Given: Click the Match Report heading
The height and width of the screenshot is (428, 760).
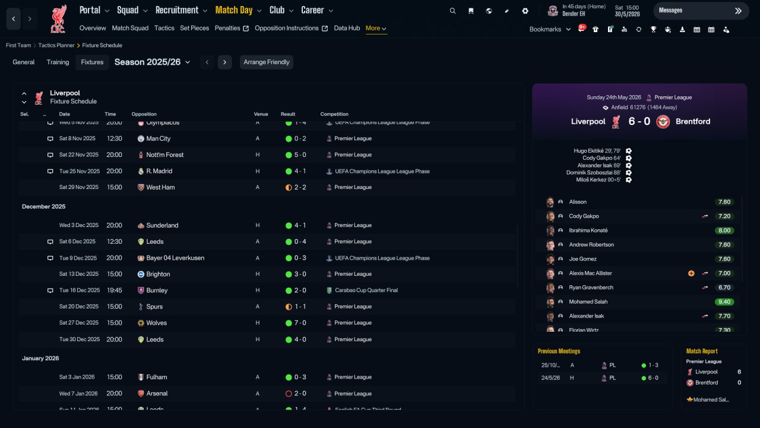Looking at the screenshot, I should 702,351.
